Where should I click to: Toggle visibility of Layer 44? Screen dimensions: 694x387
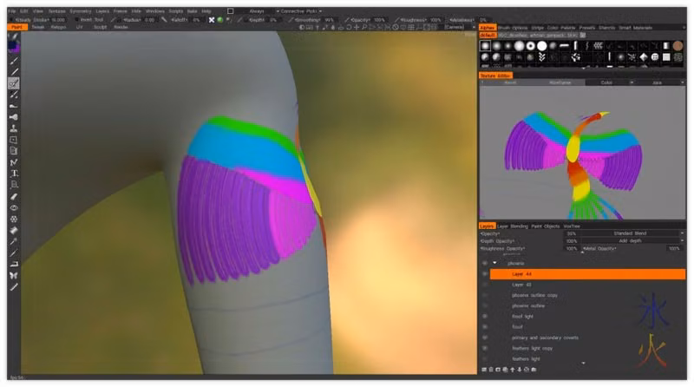point(485,274)
